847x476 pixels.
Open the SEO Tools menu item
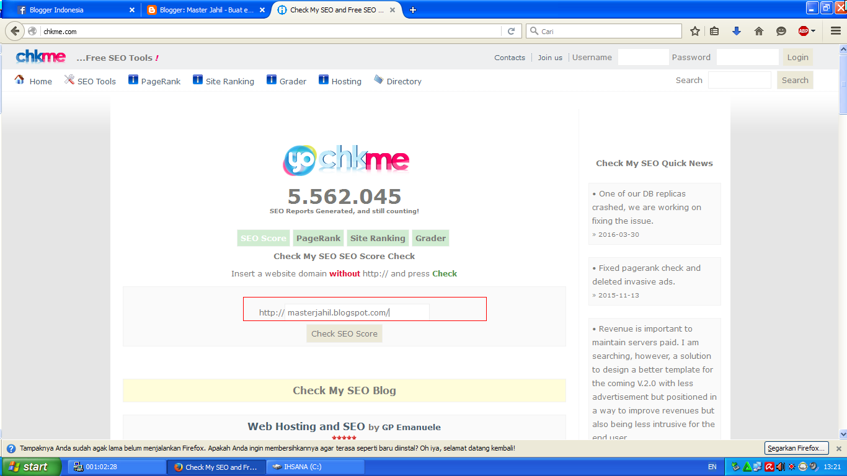(90, 81)
